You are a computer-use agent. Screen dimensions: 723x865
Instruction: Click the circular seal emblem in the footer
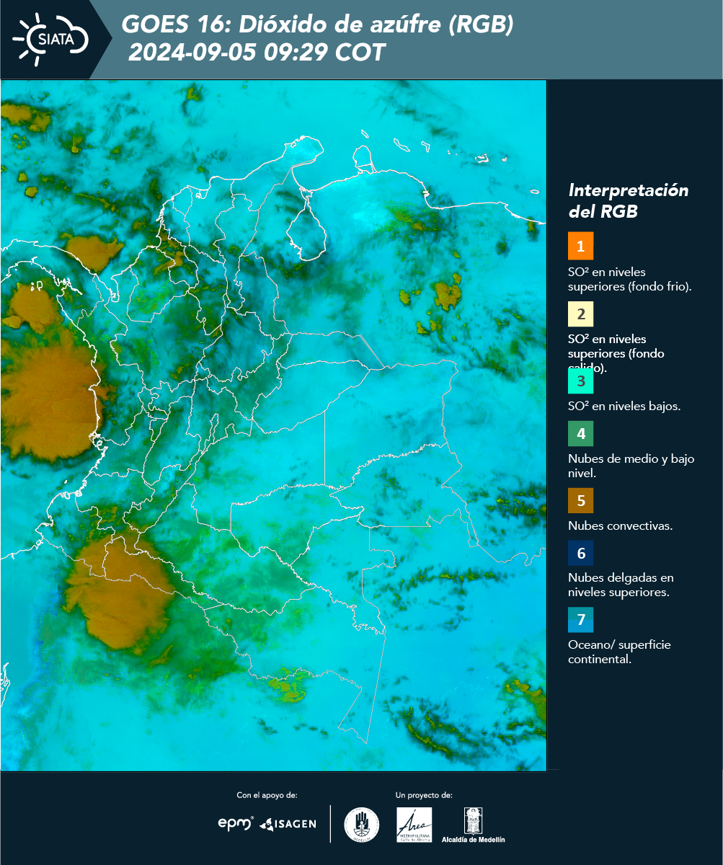coord(362,825)
